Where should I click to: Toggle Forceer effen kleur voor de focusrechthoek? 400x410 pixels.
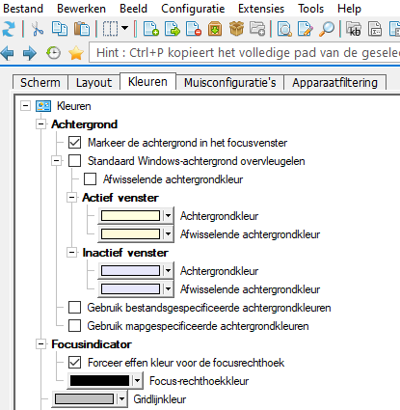point(74,363)
